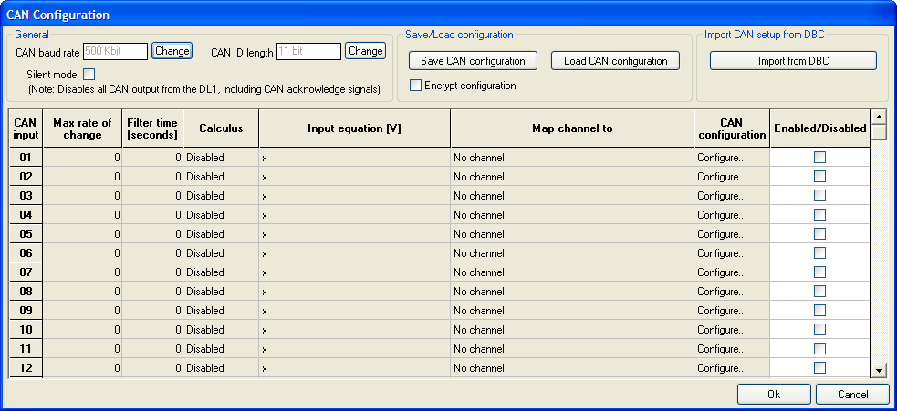Image resolution: width=897 pixels, height=411 pixels.
Task: Click Change button next to CAN baud rate
Action: click(172, 51)
